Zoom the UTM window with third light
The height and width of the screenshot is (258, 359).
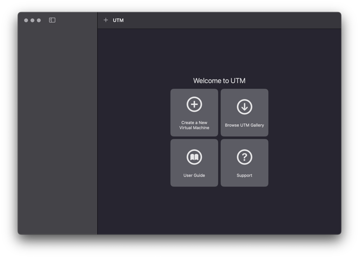click(39, 21)
